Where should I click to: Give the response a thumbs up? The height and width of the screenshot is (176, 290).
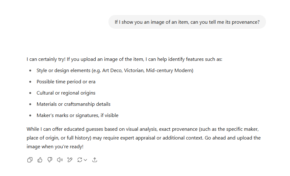tap(40, 160)
